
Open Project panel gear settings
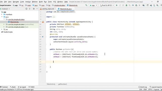pyautogui.click(x=34, y=9)
